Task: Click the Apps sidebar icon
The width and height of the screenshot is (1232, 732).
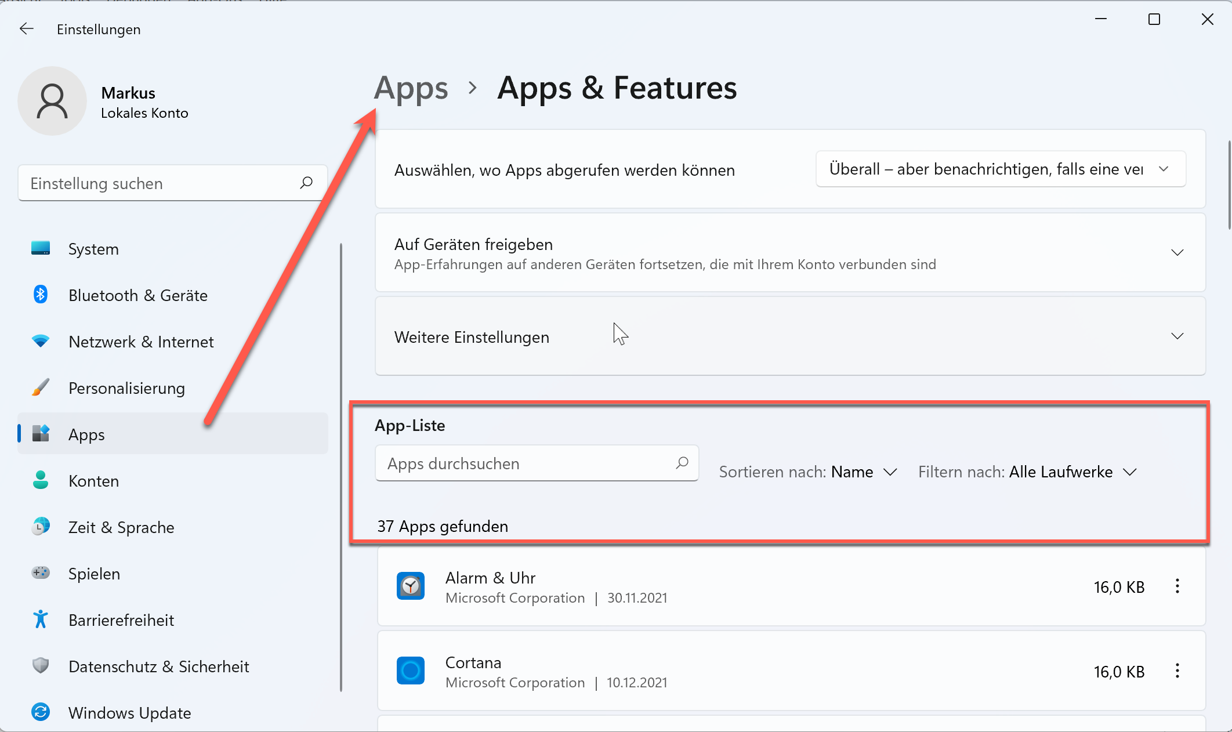Action: click(41, 433)
